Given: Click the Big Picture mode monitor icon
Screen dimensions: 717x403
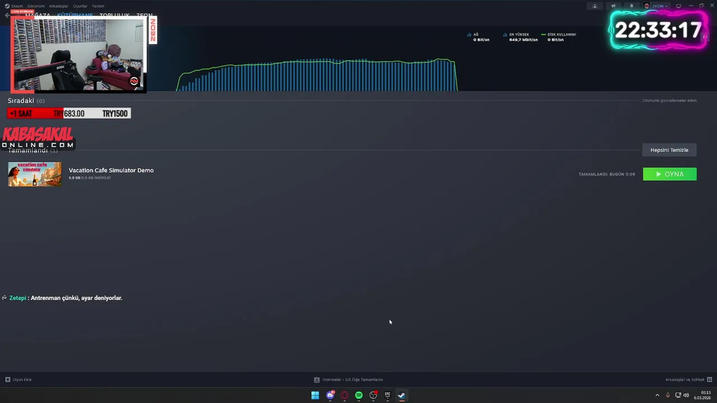Looking at the screenshot, I should pyautogui.click(x=678, y=6).
